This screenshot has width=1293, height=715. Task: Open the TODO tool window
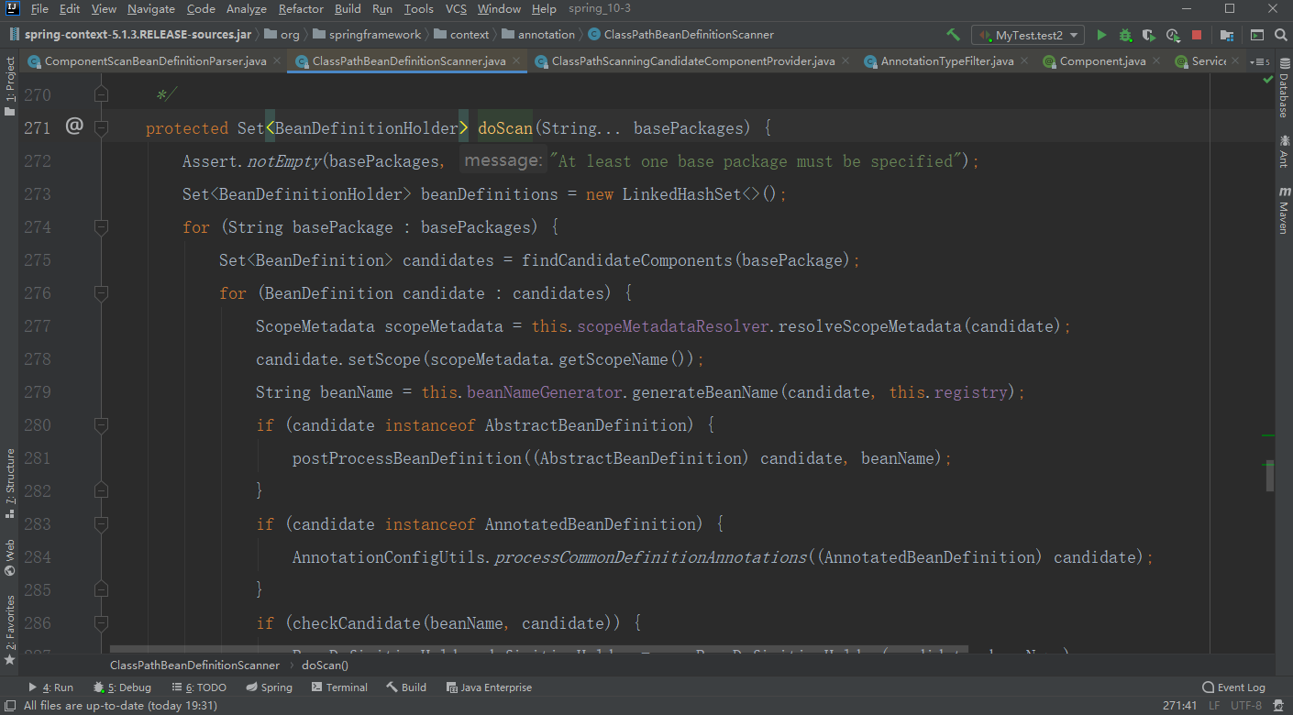(198, 687)
